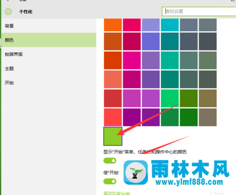Screen dimensions: 236x195
Task: Pick the light lavender swatch in the top row
Action: point(151,25)
